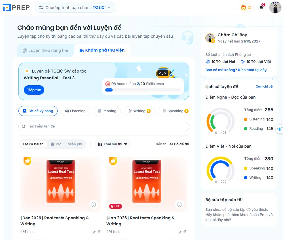Click Bạn có mã không? Kích hoạt tại đây

(x=236, y=70)
